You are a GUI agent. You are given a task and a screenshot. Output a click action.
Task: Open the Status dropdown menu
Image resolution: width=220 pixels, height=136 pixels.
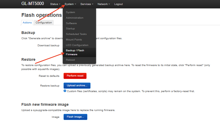pos(55,4)
